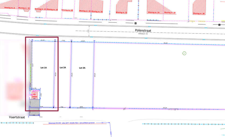Click the pink parcel number 824/73
Image resolution: width=225 pixels, height=137 pixels.
[36, 91]
